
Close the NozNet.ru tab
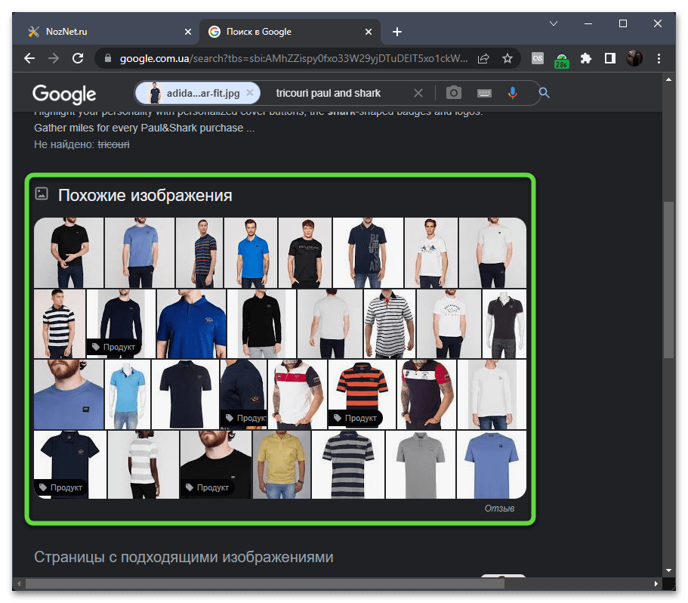(x=188, y=32)
